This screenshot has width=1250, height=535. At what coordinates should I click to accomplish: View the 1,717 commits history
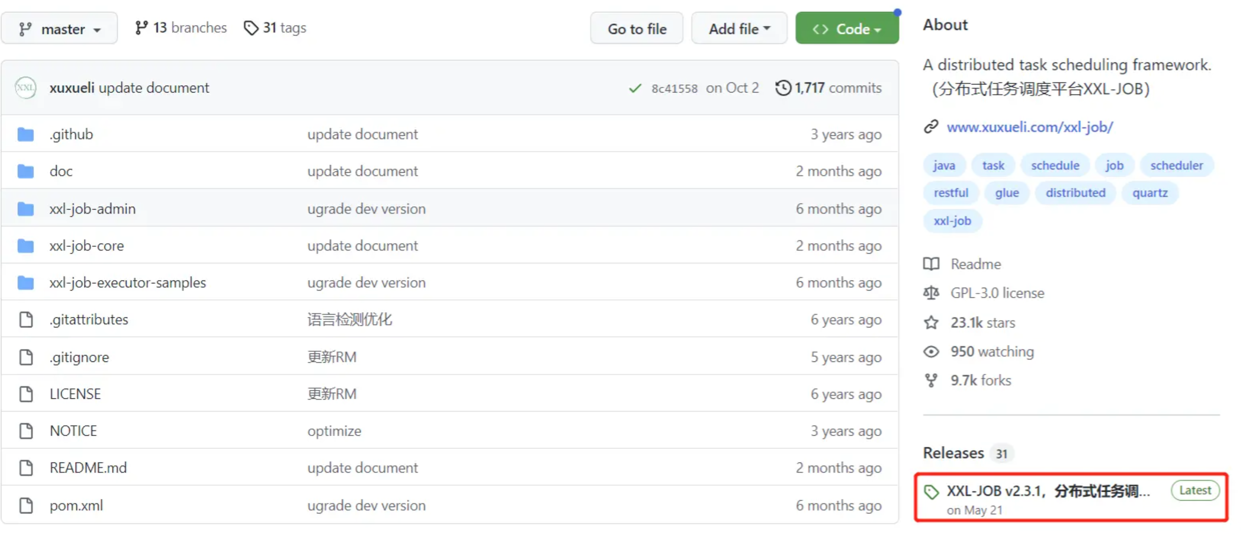pos(838,88)
